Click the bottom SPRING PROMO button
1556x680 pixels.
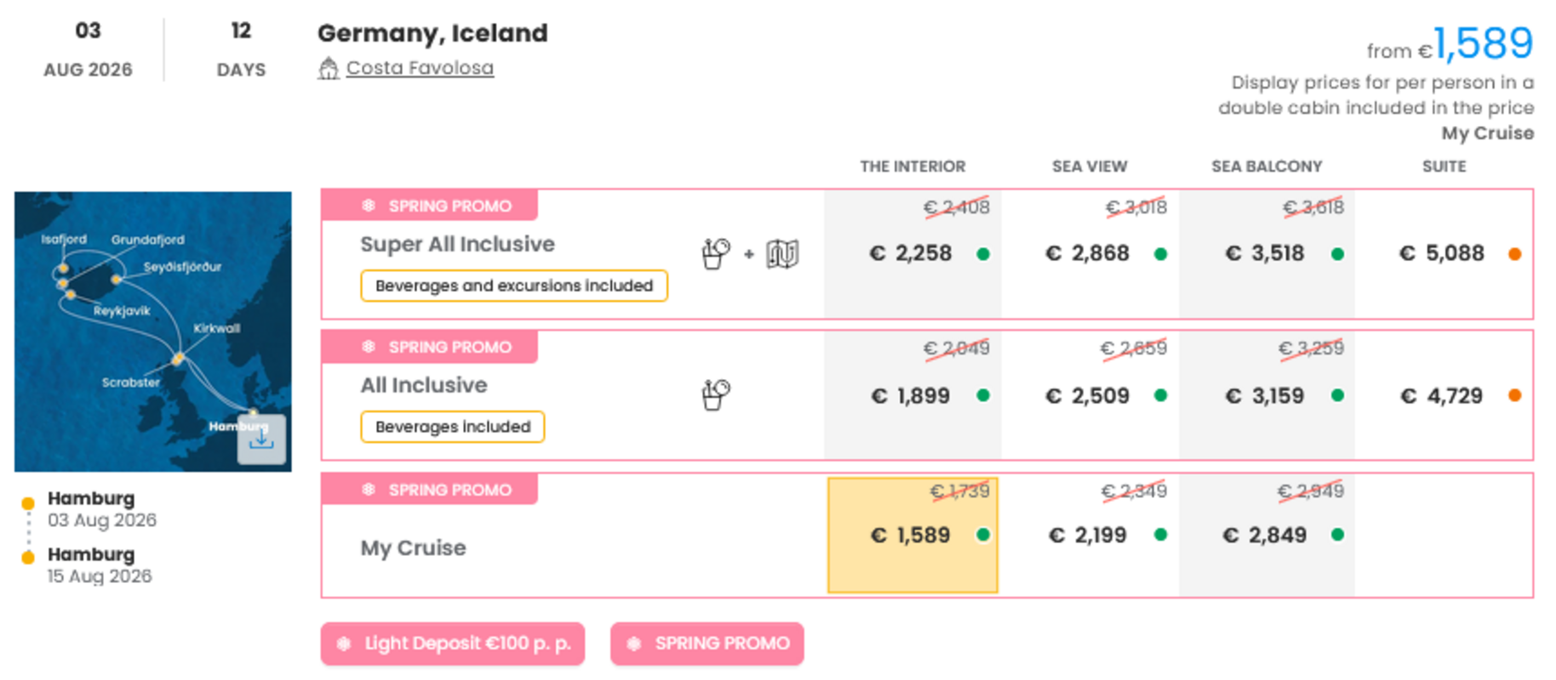[x=706, y=644]
